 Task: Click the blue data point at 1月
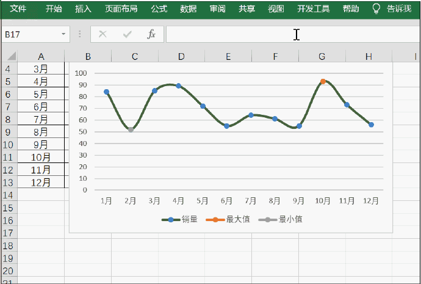pyautogui.click(x=107, y=92)
